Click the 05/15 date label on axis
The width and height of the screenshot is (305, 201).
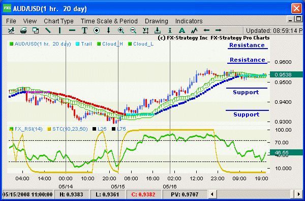click(118, 187)
